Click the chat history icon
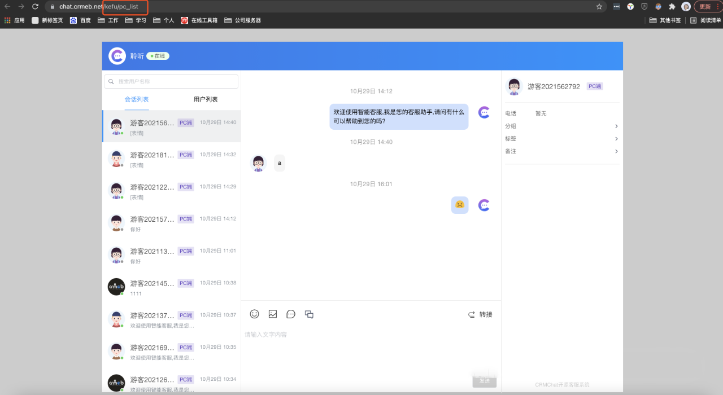Viewport: 723px width, 395px height. pyautogui.click(x=309, y=315)
